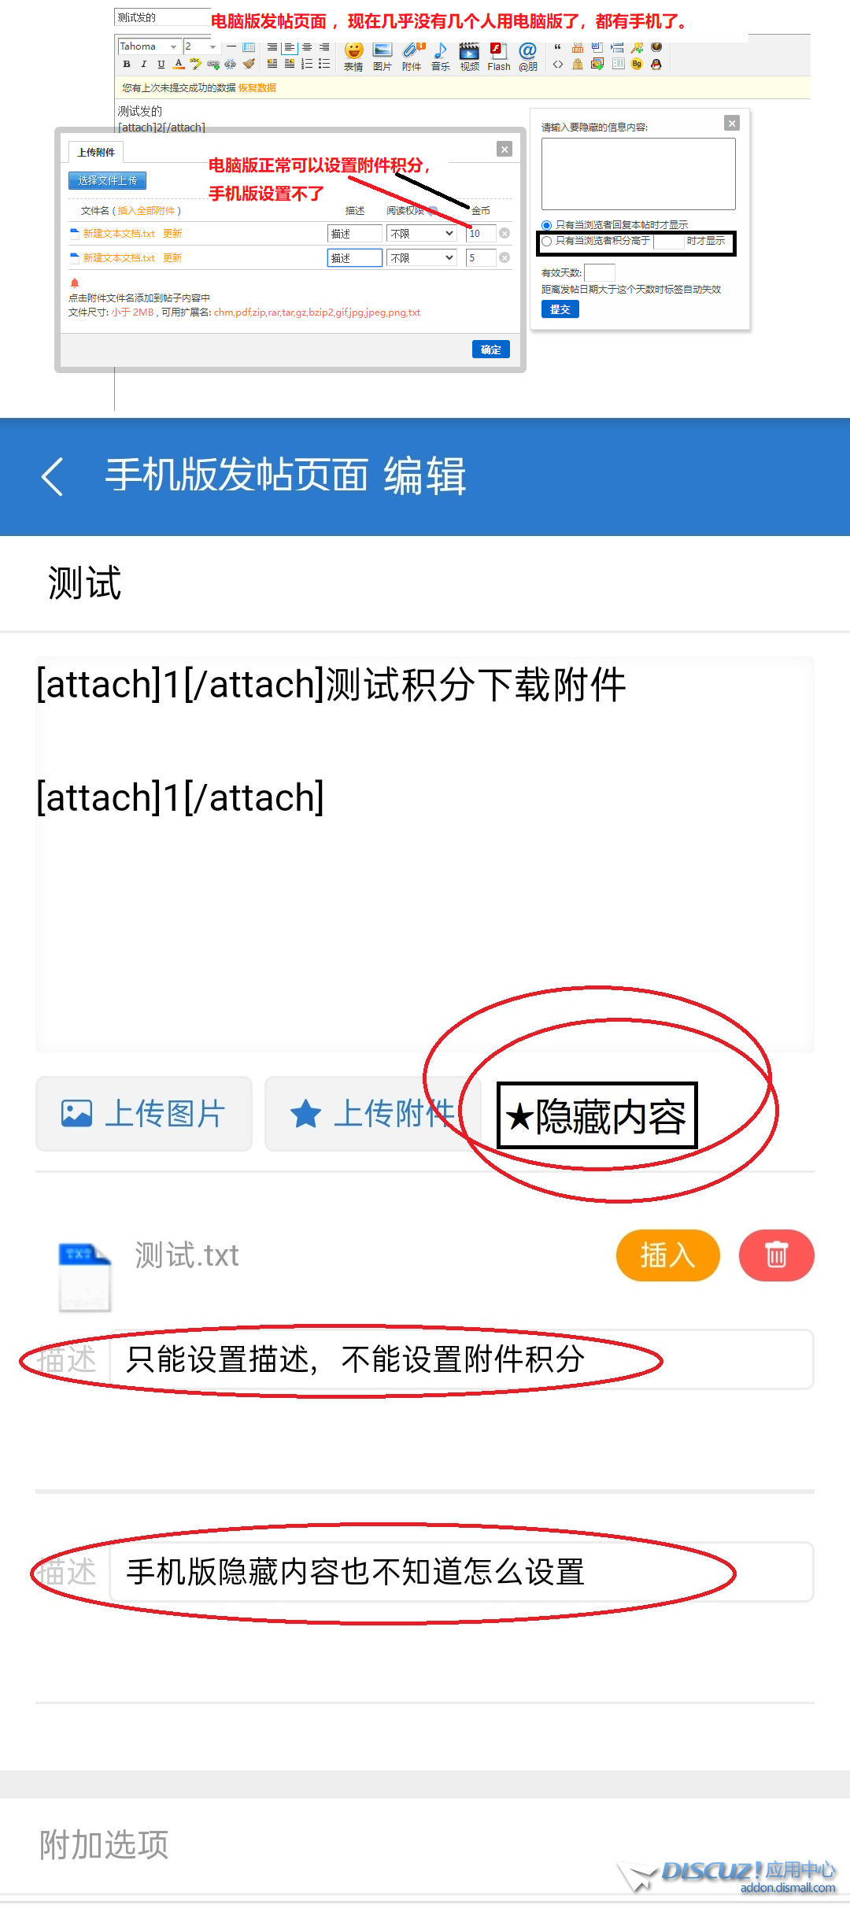Open the 附件 attachment paperclip icon
This screenshot has width=850, height=1908.
412,56
